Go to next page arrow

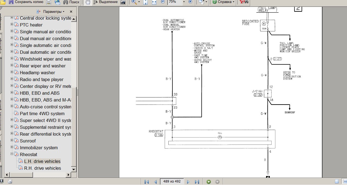[188, 182]
